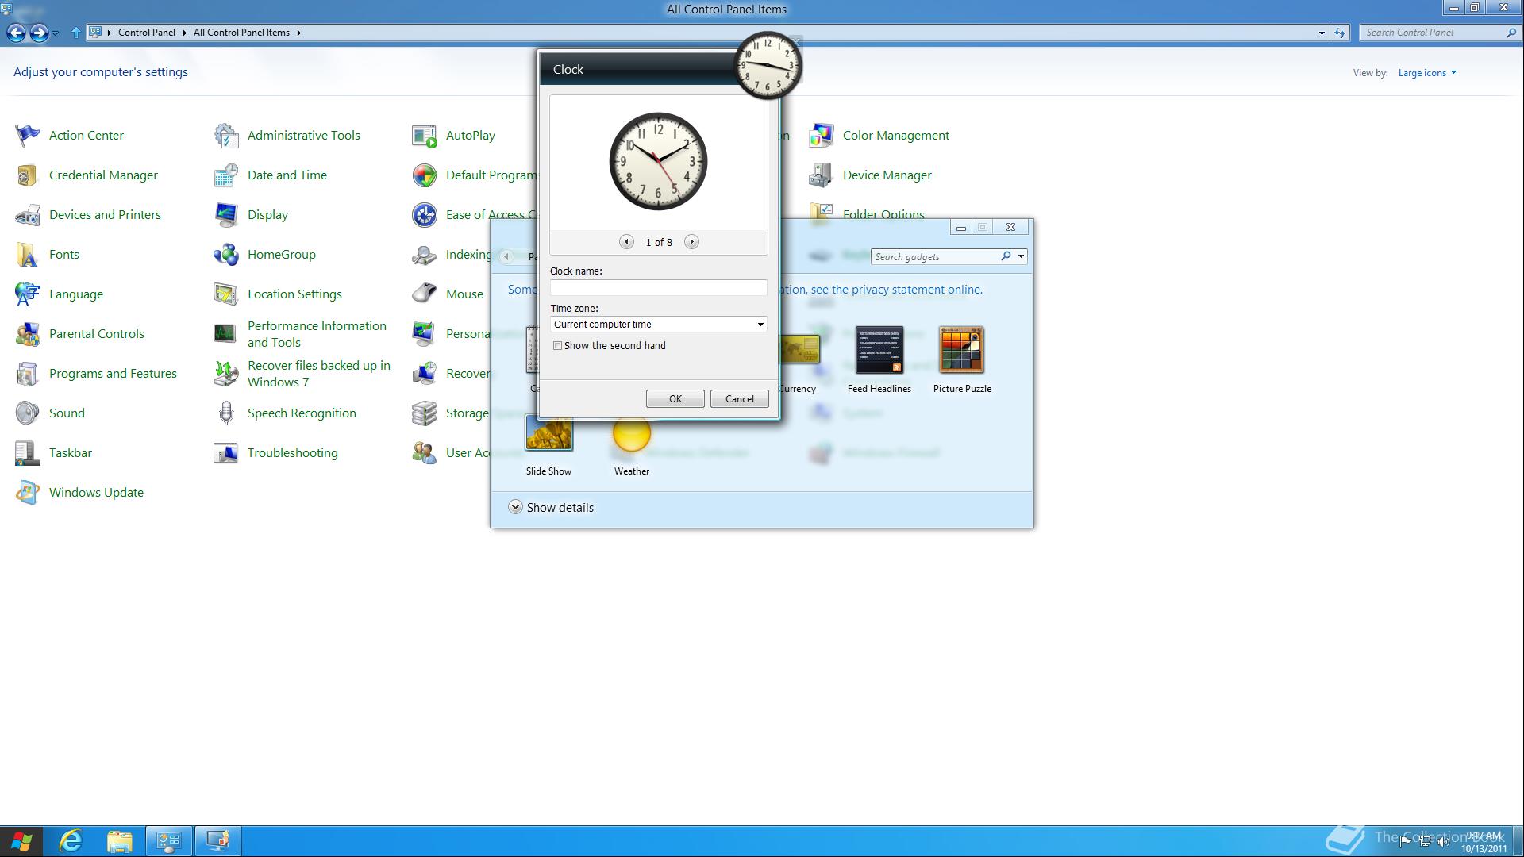
Task: Open the Speech Recognition microphone icon
Action: click(226, 413)
